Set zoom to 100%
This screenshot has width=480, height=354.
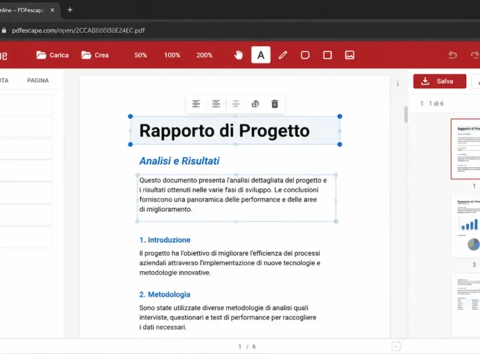click(x=172, y=55)
